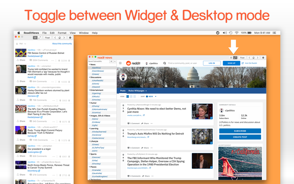This screenshot has width=294, height=184.
Task: Open settings gear in desktop window toolbar
Action: (x=263, y=58)
